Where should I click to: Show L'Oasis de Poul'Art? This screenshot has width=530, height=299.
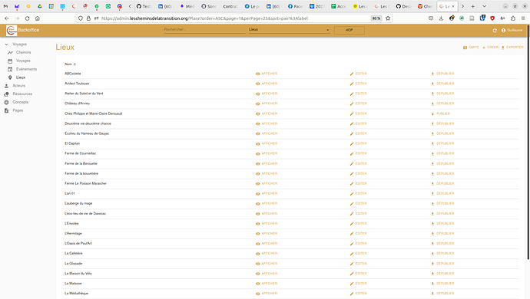(267, 243)
